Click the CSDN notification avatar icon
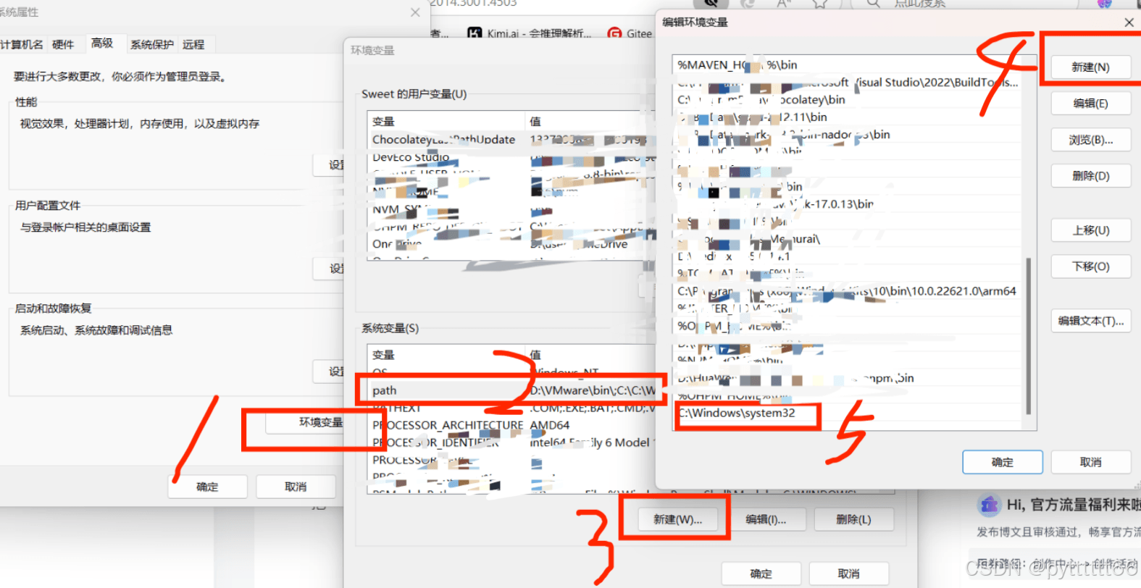Screen dimensions: 1141x588 click(988, 504)
